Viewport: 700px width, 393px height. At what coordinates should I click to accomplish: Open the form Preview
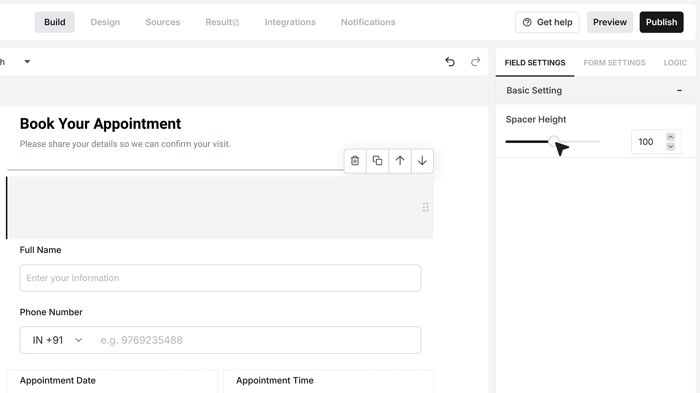click(x=610, y=22)
